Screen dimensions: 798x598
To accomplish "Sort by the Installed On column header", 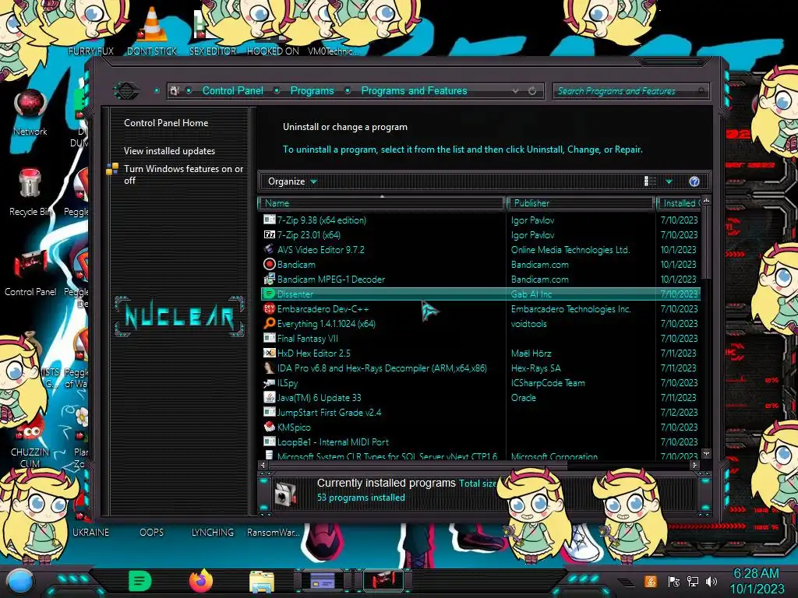I will coord(679,203).
